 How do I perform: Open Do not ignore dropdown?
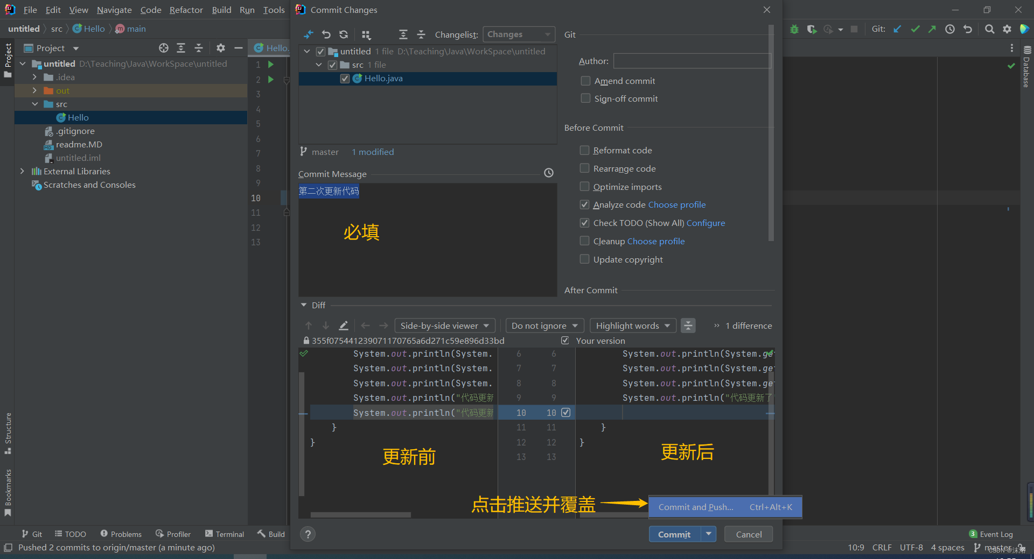point(544,326)
